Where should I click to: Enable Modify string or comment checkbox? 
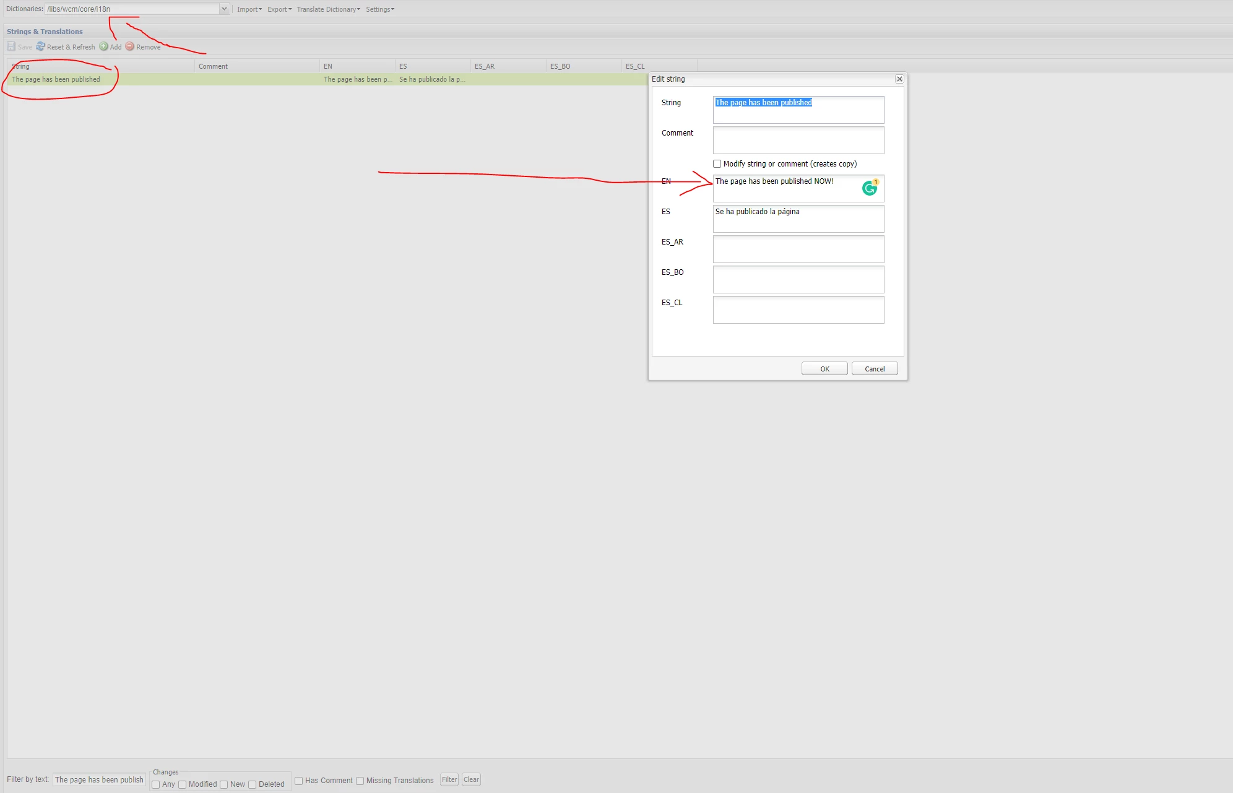pos(717,164)
